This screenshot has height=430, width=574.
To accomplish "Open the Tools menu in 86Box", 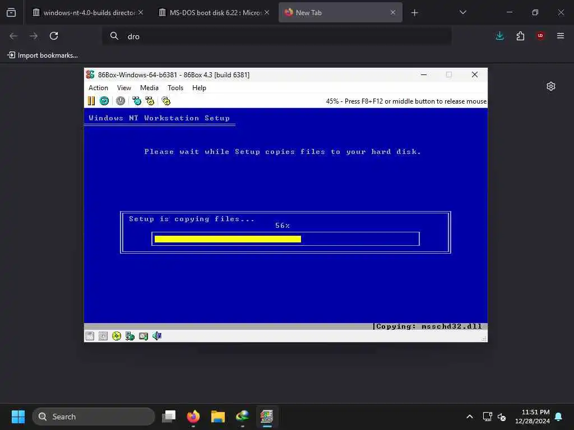I will point(175,88).
